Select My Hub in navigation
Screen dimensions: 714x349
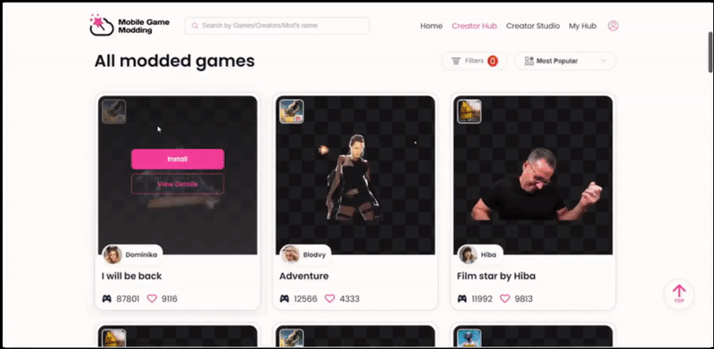point(583,26)
